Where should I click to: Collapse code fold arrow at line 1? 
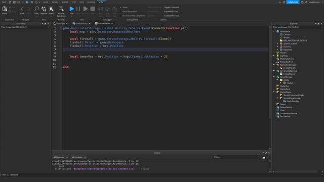point(61,28)
